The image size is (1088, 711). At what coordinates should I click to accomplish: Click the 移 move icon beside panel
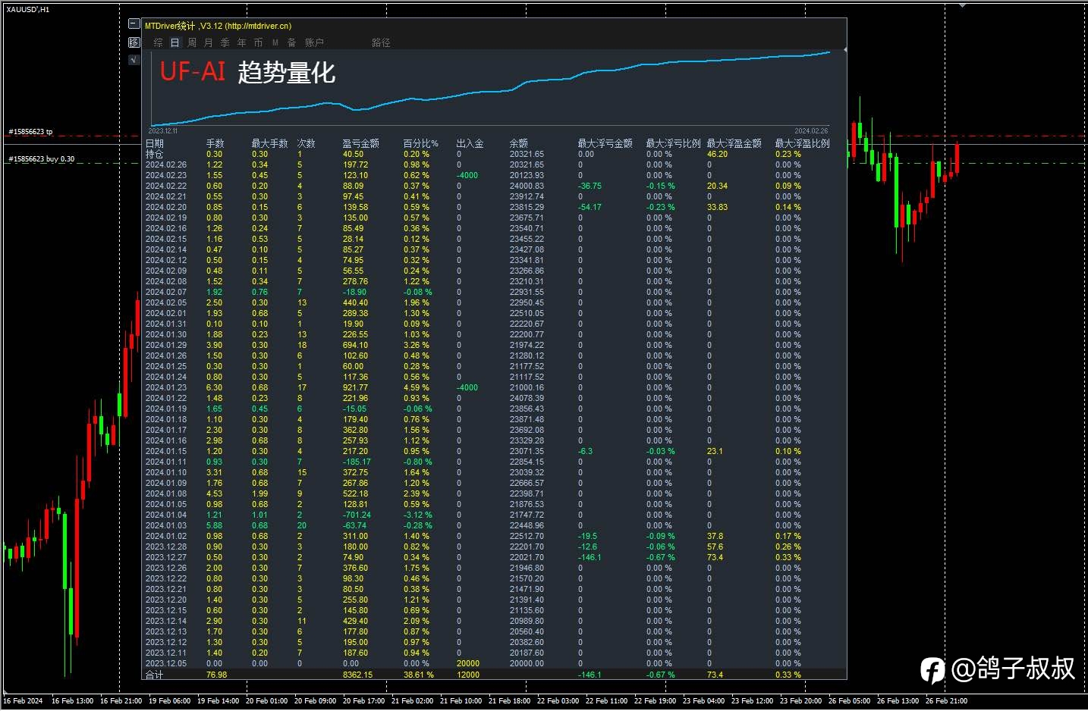tap(134, 42)
